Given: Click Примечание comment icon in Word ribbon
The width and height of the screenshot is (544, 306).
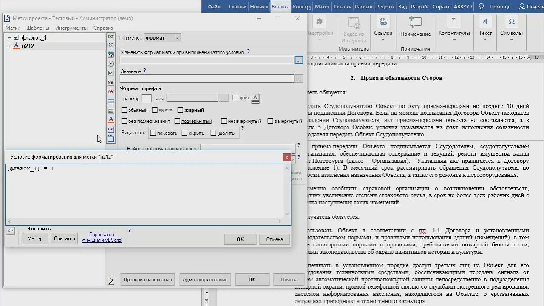Looking at the screenshot, I should [415, 22].
